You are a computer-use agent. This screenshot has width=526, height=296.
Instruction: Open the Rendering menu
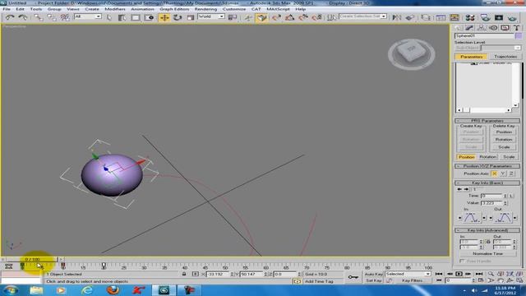tap(205, 9)
